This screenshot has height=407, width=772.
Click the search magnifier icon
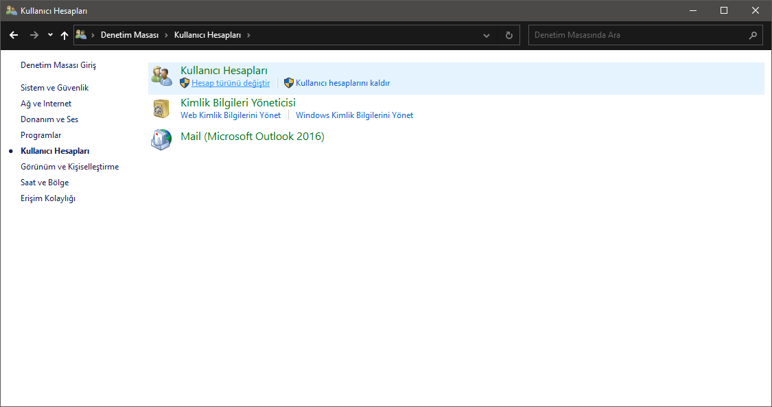click(753, 35)
